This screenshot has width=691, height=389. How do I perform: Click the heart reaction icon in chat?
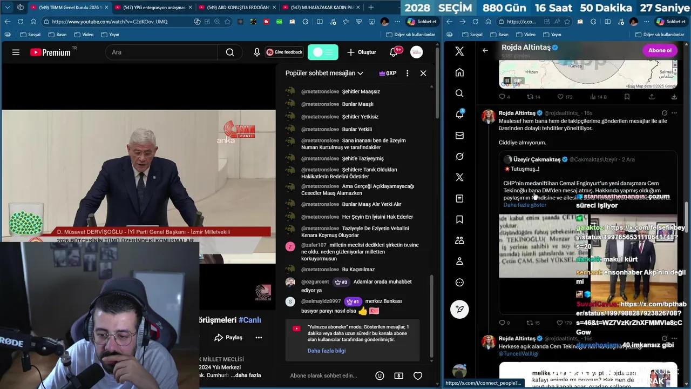[418, 375]
